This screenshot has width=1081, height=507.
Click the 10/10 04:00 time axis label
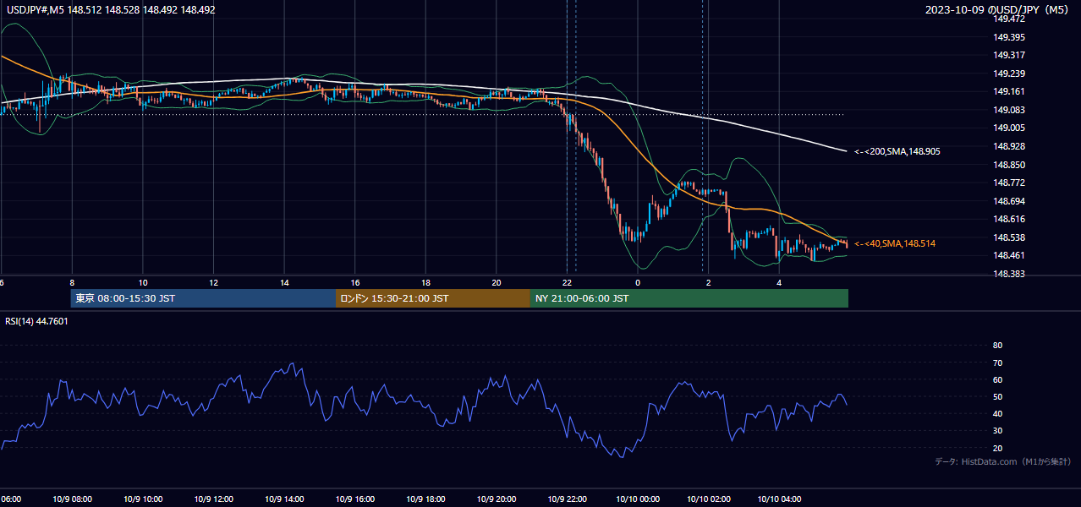[x=779, y=499]
